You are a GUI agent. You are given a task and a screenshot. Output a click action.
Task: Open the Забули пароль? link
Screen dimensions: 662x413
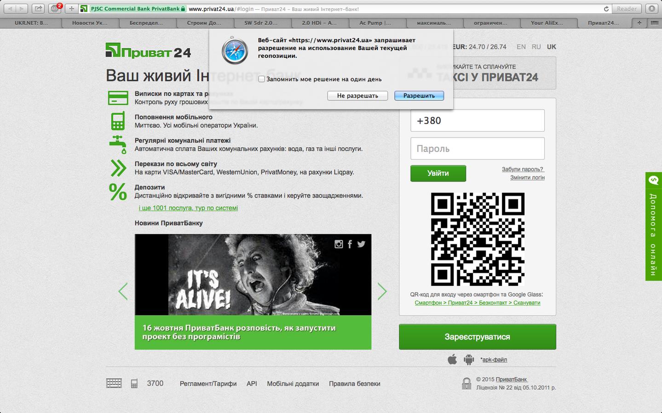click(x=523, y=169)
